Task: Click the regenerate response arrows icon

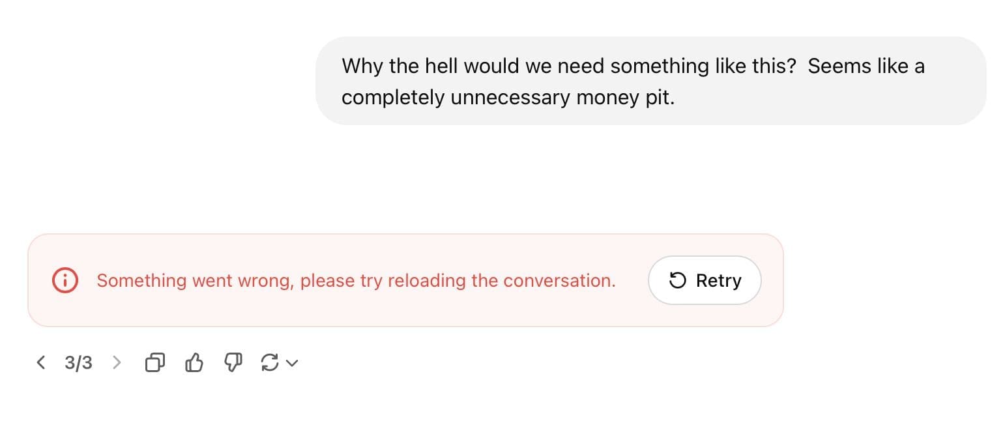Action: 269,362
